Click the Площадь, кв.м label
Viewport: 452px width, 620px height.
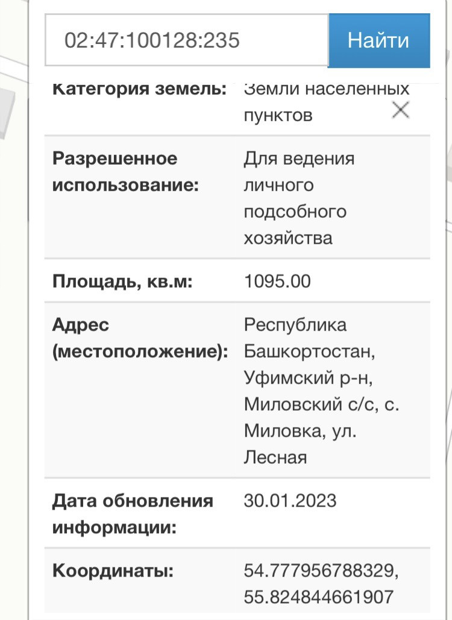tap(122, 282)
